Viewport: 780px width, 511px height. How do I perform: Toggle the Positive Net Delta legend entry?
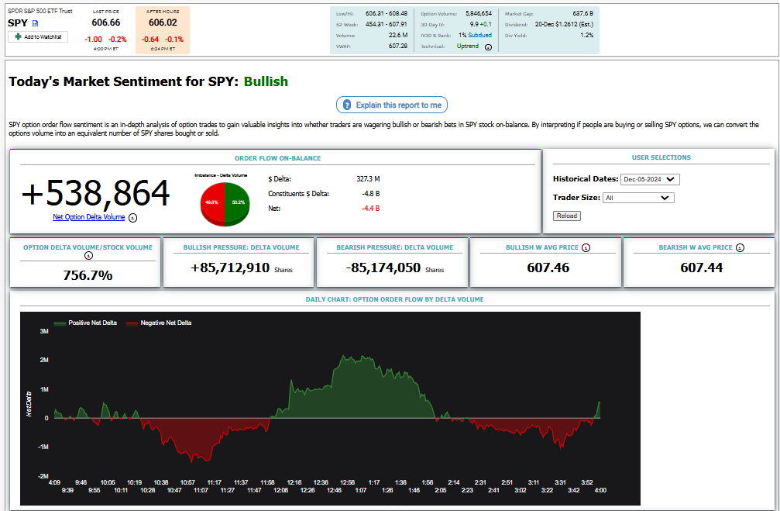click(85, 323)
